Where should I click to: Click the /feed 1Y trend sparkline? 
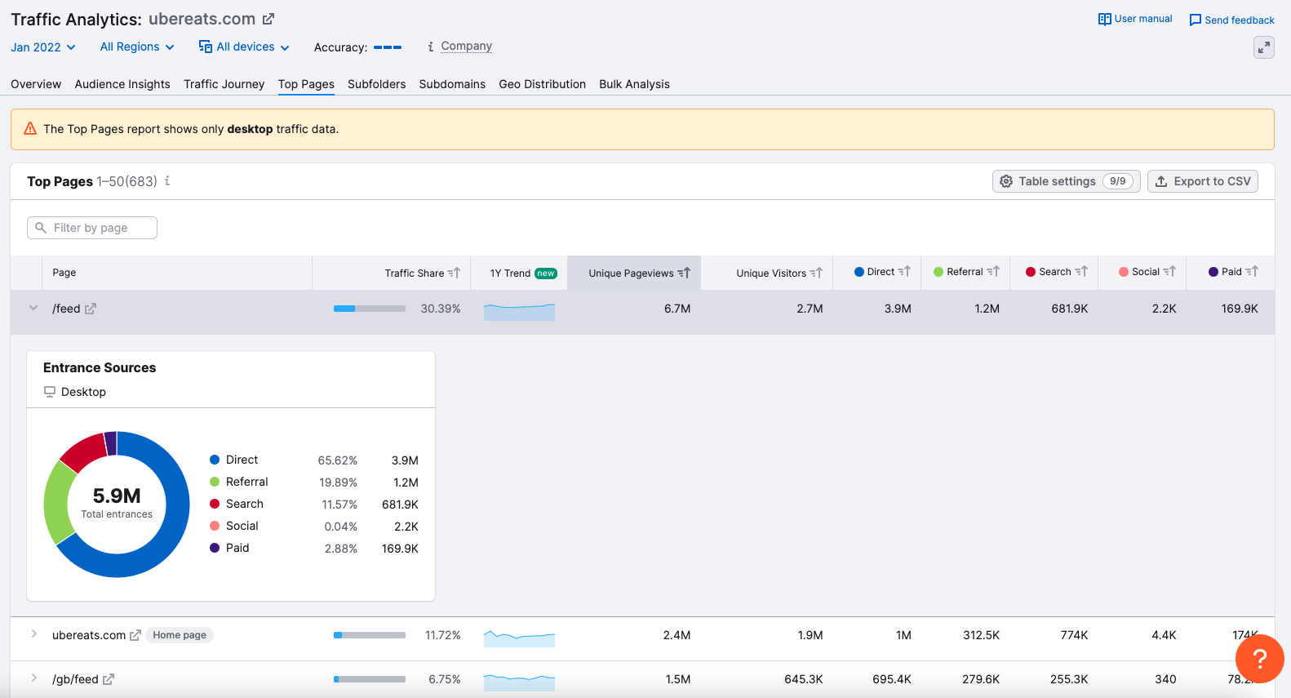click(519, 311)
